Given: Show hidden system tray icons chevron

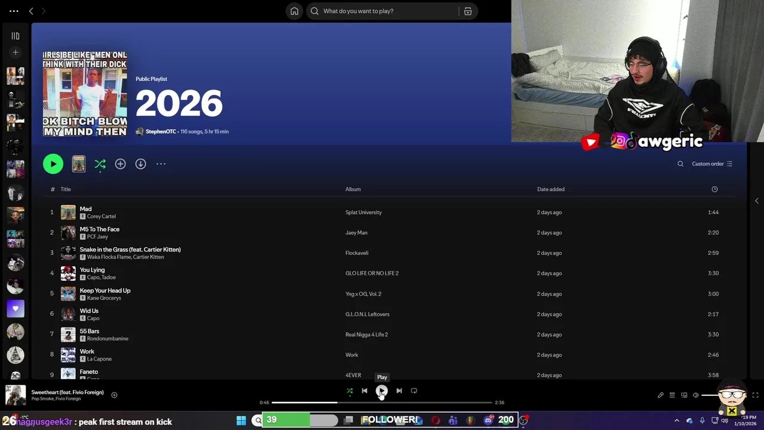Looking at the screenshot, I should click(x=676, y=420).
